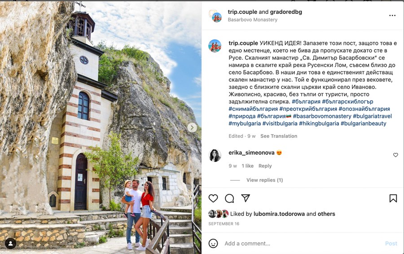Show others who liked the post
The width and height of the screenshot is (404, 254).
point(326,214)
